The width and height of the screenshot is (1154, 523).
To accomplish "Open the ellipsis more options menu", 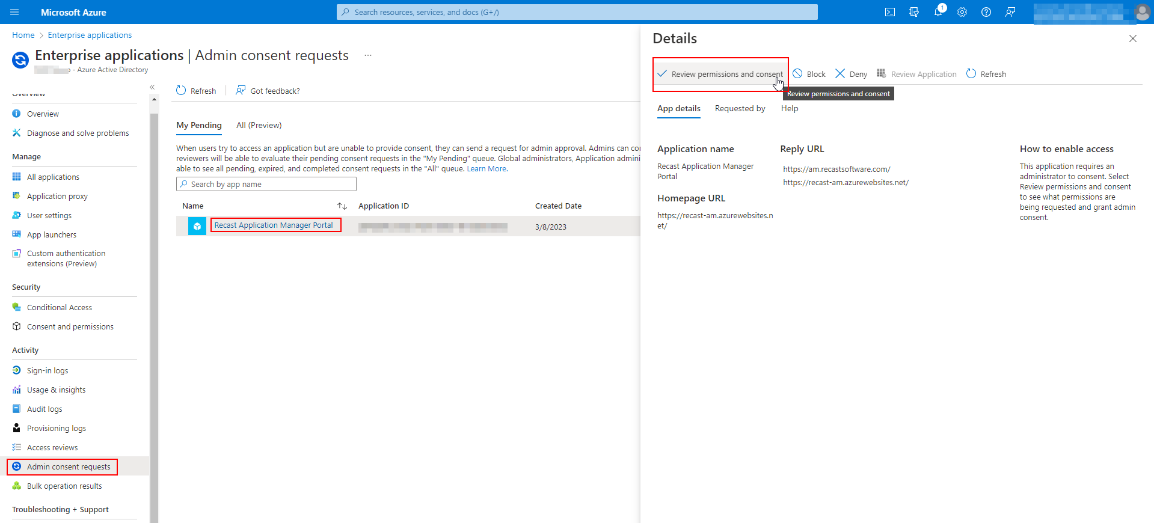I will pos(368,55).
